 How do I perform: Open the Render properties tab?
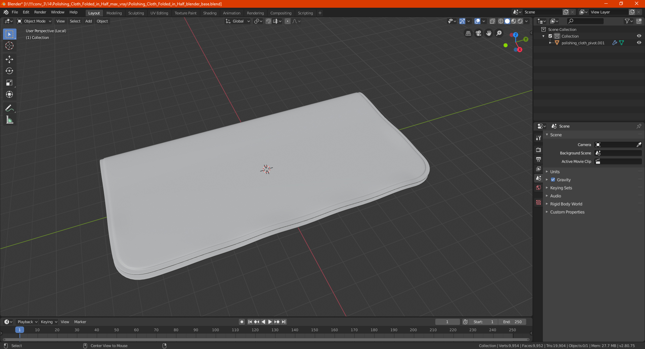[x=539, y=150]
